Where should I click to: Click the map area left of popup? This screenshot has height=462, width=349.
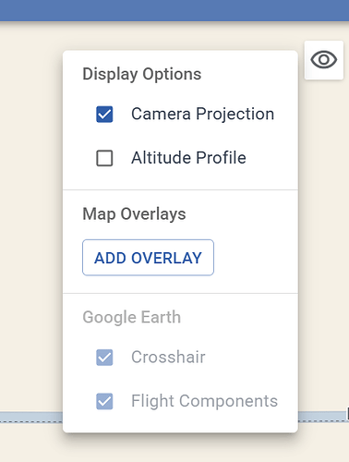point(30,215)
